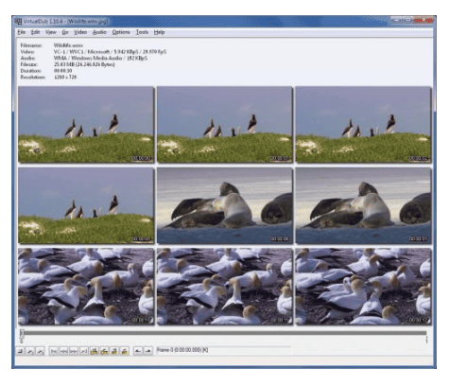
Task: Open the Go menu
Action: point(65,32)
